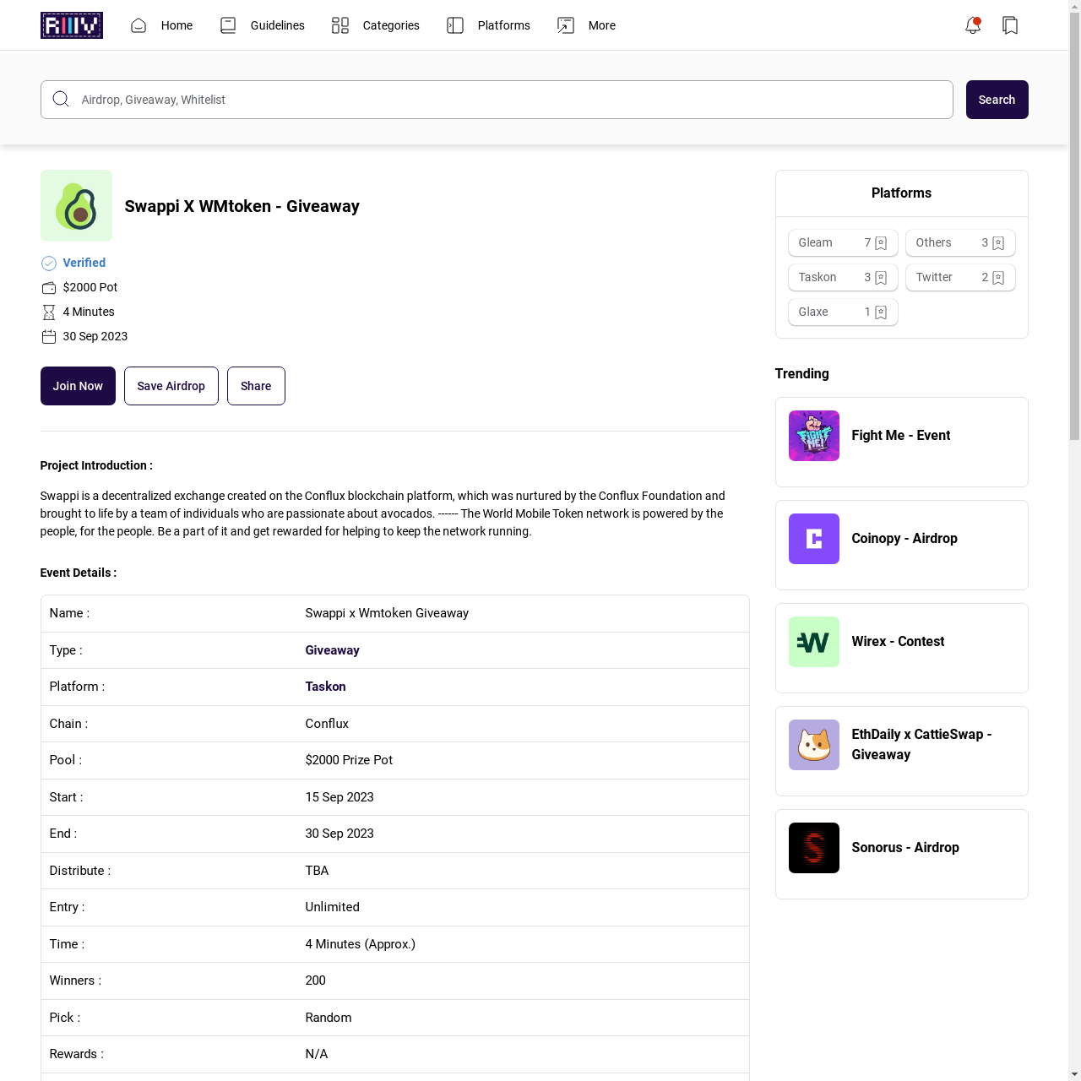Screen dimensions: 1081x1081
Task: Open the Sonorus airdrop logo
Action: [814, 848]
